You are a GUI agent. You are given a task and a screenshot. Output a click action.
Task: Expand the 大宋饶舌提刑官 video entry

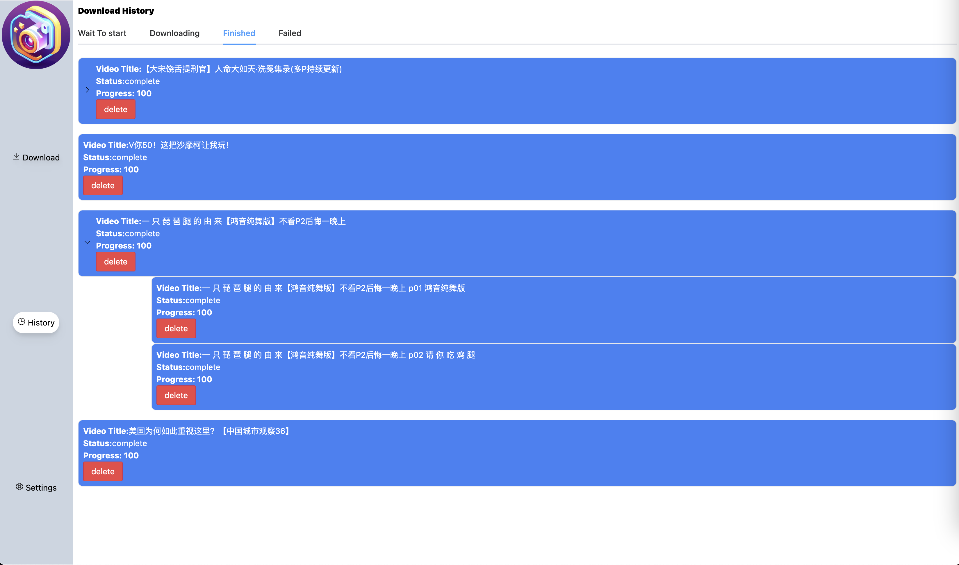click(x=87, y=90)
